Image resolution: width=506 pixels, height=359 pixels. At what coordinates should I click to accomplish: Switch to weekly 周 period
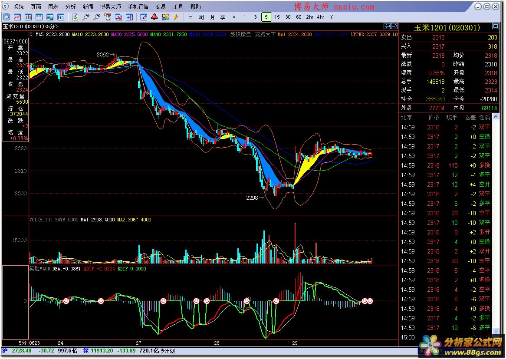click(x=201, y=17)
